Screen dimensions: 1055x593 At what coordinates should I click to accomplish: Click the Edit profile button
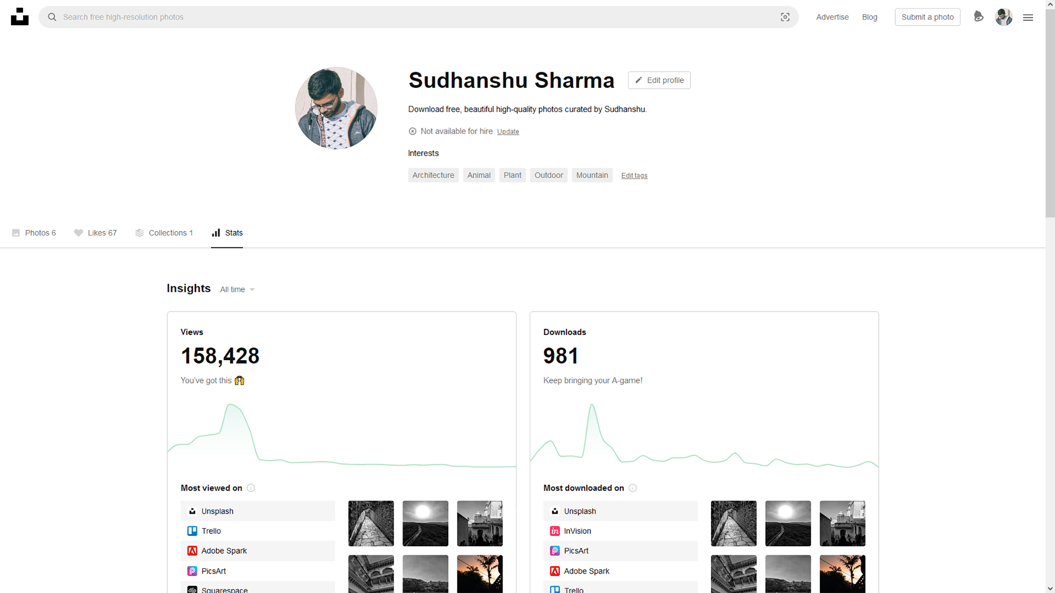coord(659,80)
